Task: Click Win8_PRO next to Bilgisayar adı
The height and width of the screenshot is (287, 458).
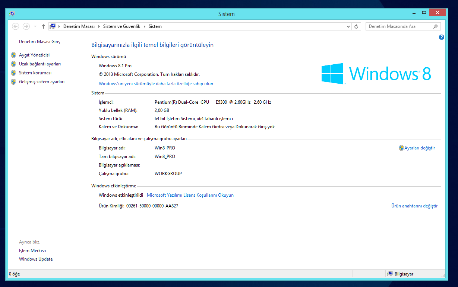Action: click(165, 148)
